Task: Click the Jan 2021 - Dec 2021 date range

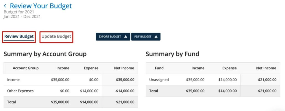Action: pos(22,17)
